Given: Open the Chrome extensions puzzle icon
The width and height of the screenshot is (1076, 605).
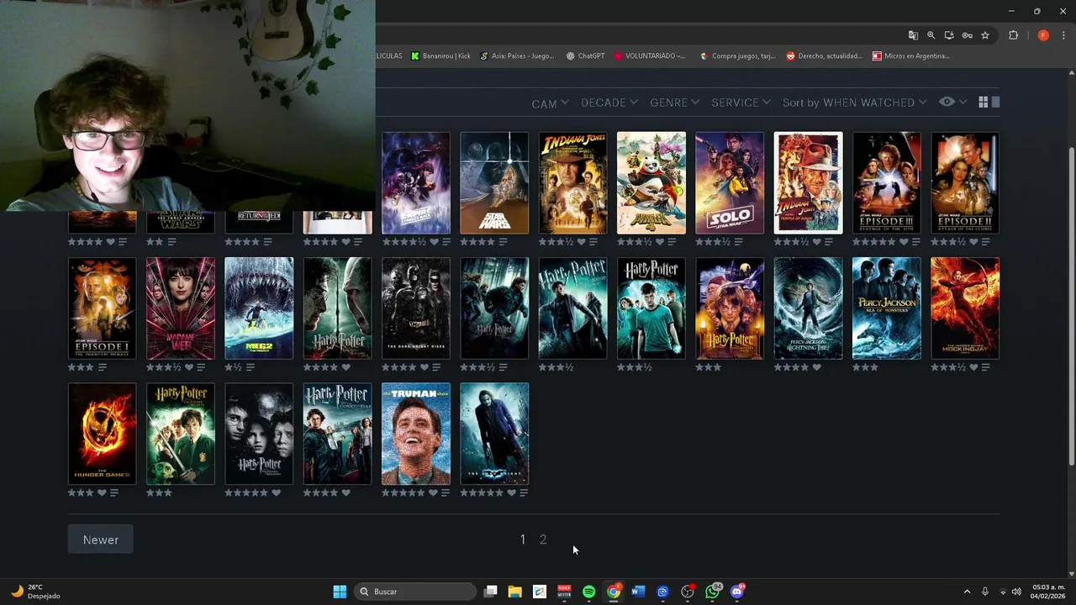Looking at the screenshot, I should pos(1013,35).
